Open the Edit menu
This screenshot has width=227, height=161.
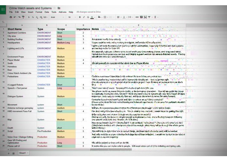coord(17,12)
